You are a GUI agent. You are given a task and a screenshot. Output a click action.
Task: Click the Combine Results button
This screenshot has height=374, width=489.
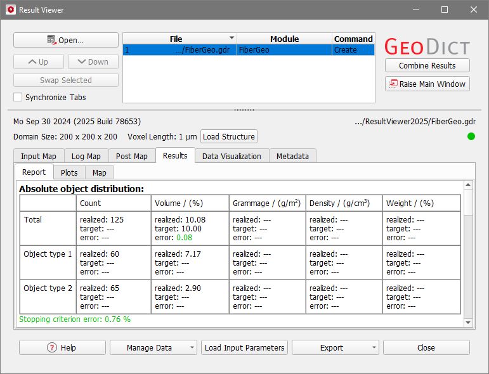coord(427,65)
